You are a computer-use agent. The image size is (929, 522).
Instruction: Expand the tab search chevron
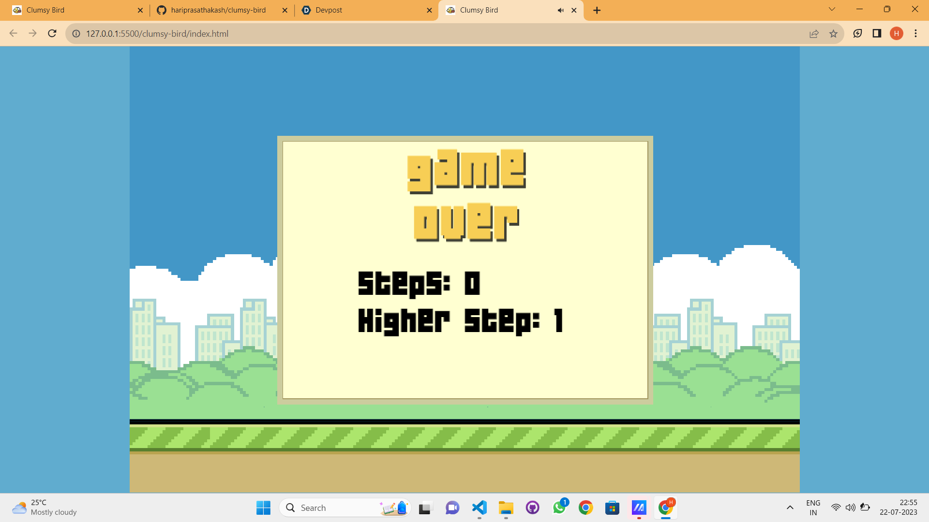(x=832, y=9)
